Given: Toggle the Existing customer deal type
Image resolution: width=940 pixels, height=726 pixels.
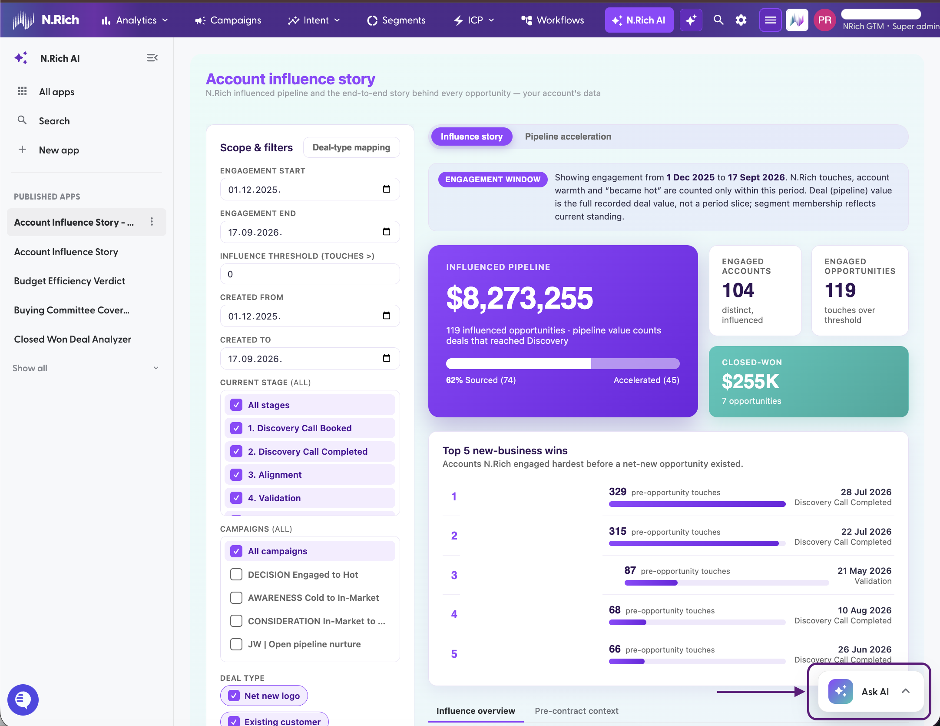Looking at the screenshot, I should 274,720.
